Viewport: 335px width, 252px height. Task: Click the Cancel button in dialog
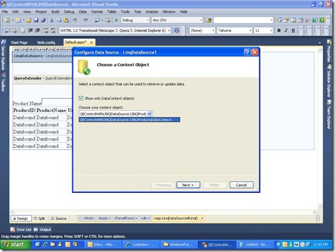(241, 185)
